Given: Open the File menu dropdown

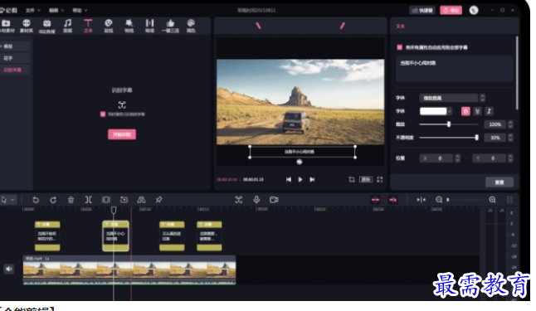Looking at the screenshot, I should (x=33, y=10).
